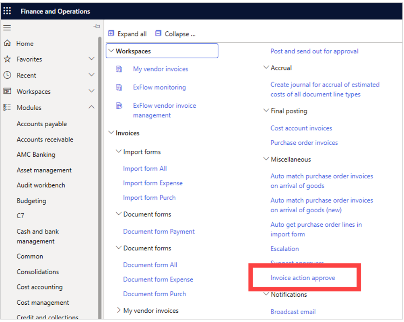The height and width of the screenshot is (322, 404).
Task: Open Accounts receivable module
Action: coord(45,139)
